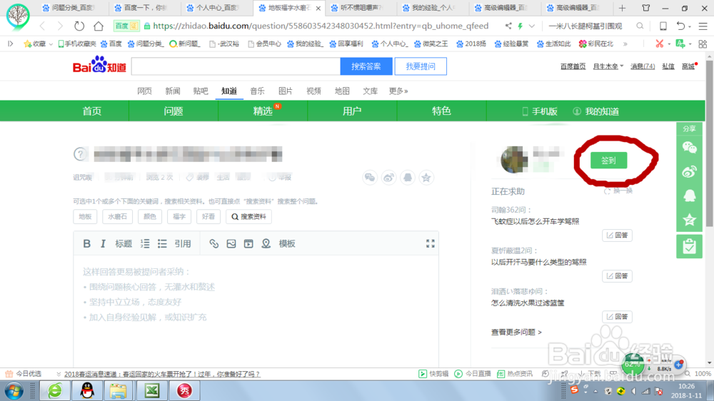Open clipboard task icon in green sidebar
The width and height of the screenshot is (714, 401).
(x=690, y=246)
